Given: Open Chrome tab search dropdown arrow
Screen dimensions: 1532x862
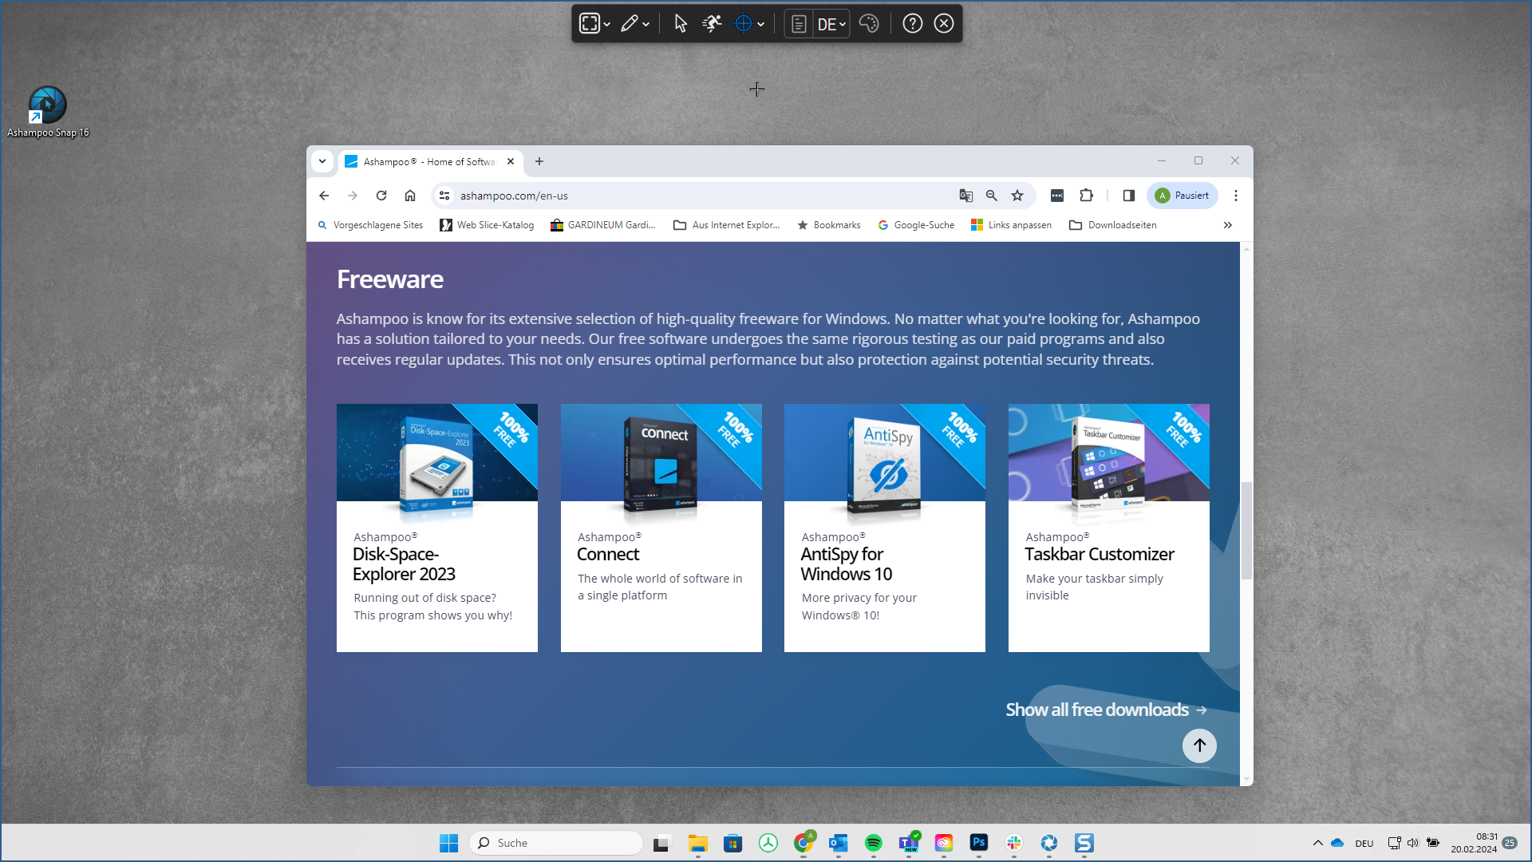Looking at the screenshot, I should (x=322, y=161).
